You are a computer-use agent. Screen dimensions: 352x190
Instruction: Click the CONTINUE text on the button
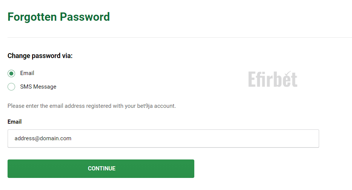101,169
